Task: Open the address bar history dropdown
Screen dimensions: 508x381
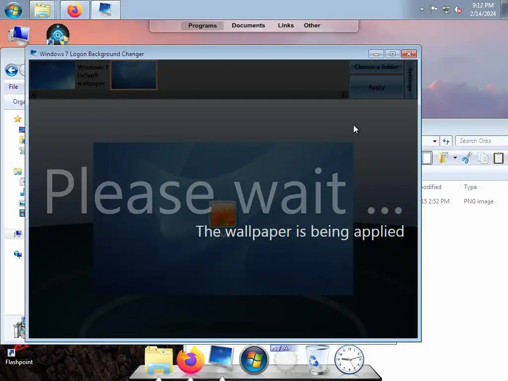Action: pyautogui.click(x=435, y=141)
